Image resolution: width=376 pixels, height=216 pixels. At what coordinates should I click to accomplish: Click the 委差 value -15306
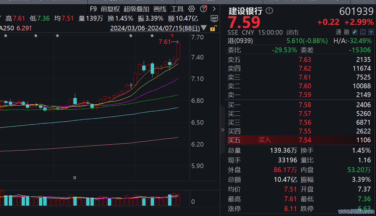360,50
